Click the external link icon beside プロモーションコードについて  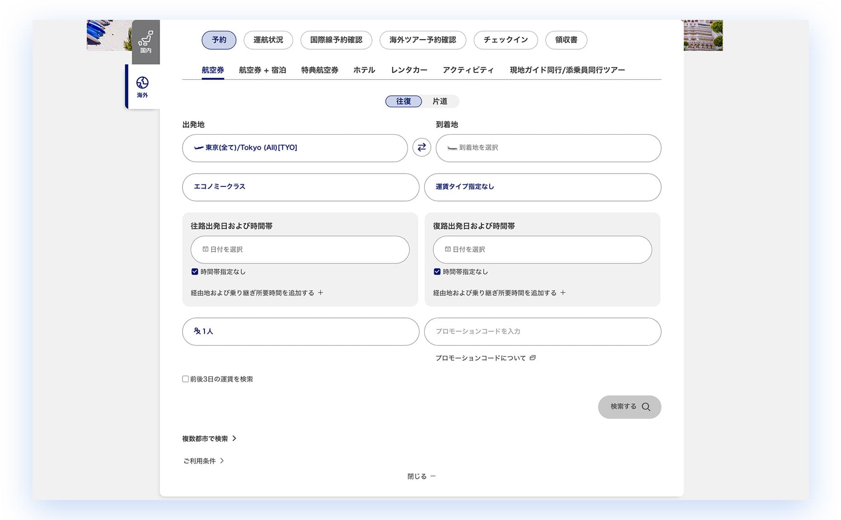coord(533,358)
